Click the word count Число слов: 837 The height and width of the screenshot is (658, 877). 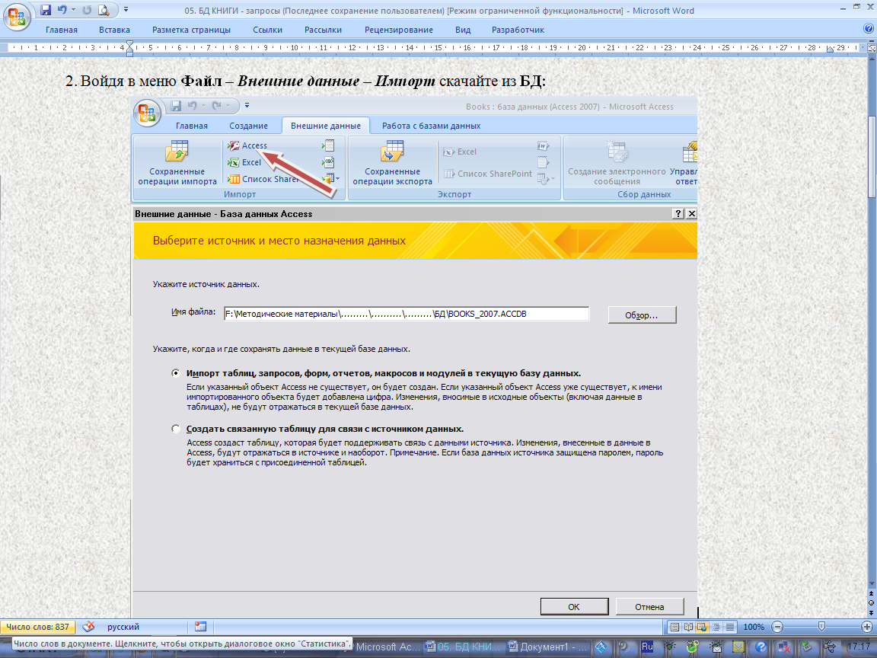[37, 627]
